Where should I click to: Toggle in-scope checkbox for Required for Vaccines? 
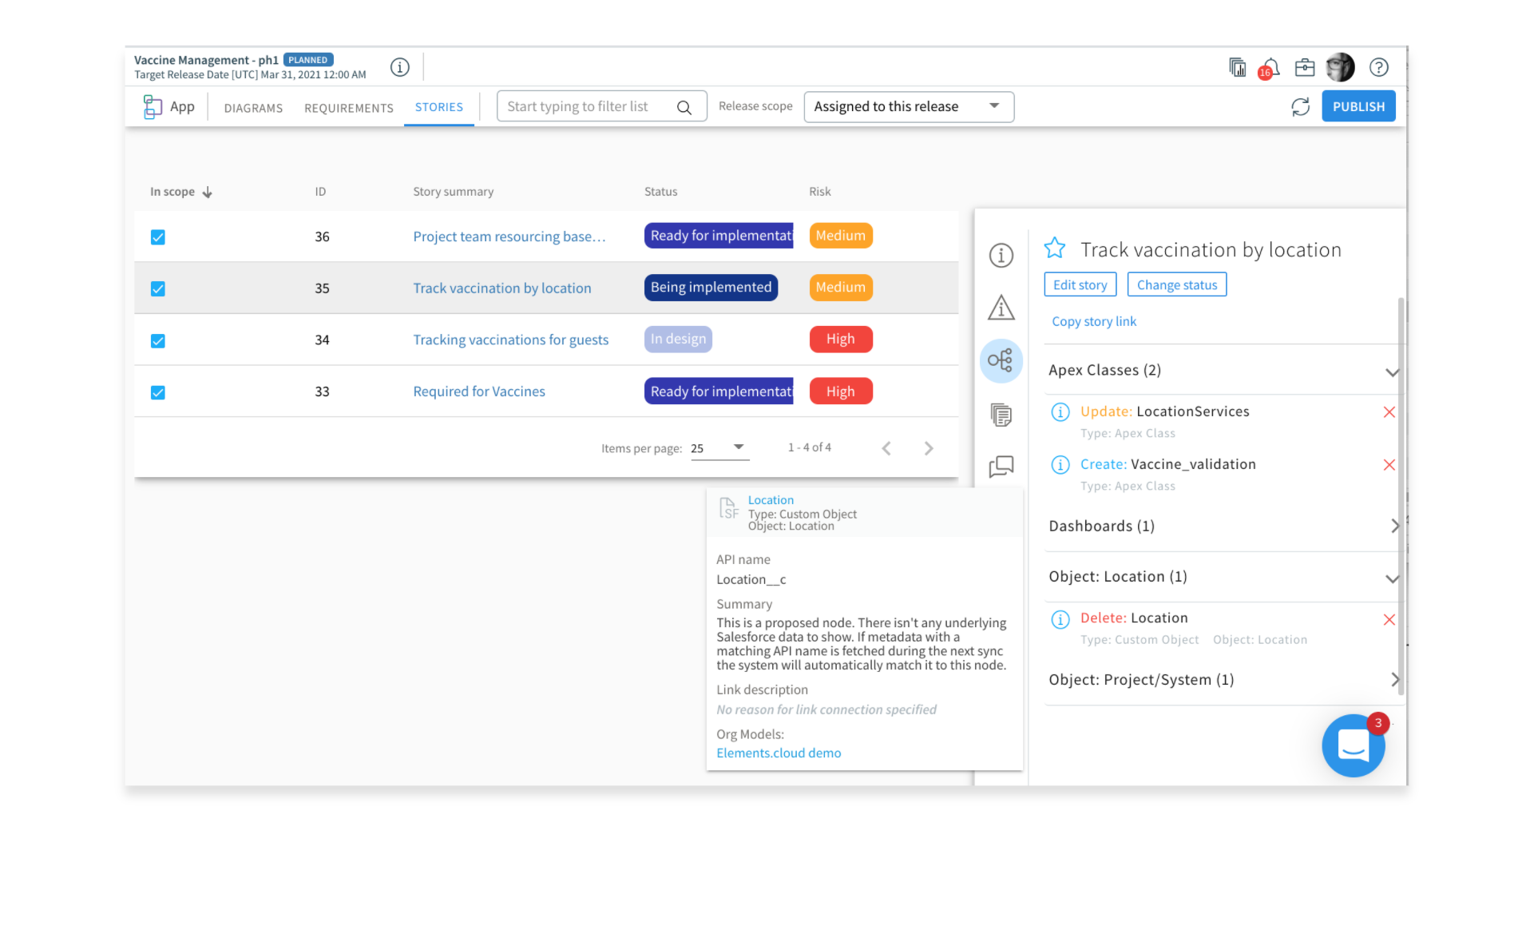(158, 393)
